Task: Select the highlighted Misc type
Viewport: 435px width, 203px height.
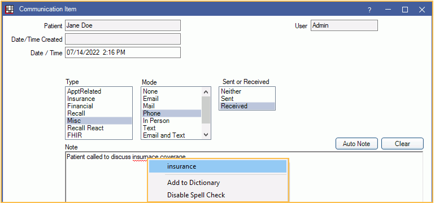Action: pyautogui.click(x=99, y=121)
